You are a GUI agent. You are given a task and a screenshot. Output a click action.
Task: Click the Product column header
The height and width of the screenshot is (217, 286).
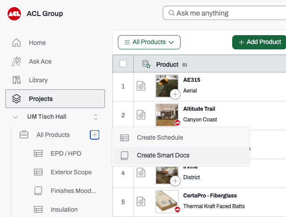tap(167, 64)
